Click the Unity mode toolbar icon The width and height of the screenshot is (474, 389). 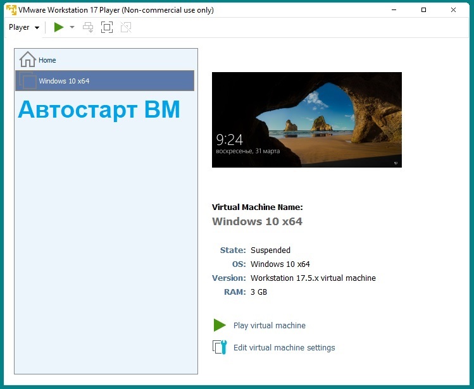click(x=126, y=27)
